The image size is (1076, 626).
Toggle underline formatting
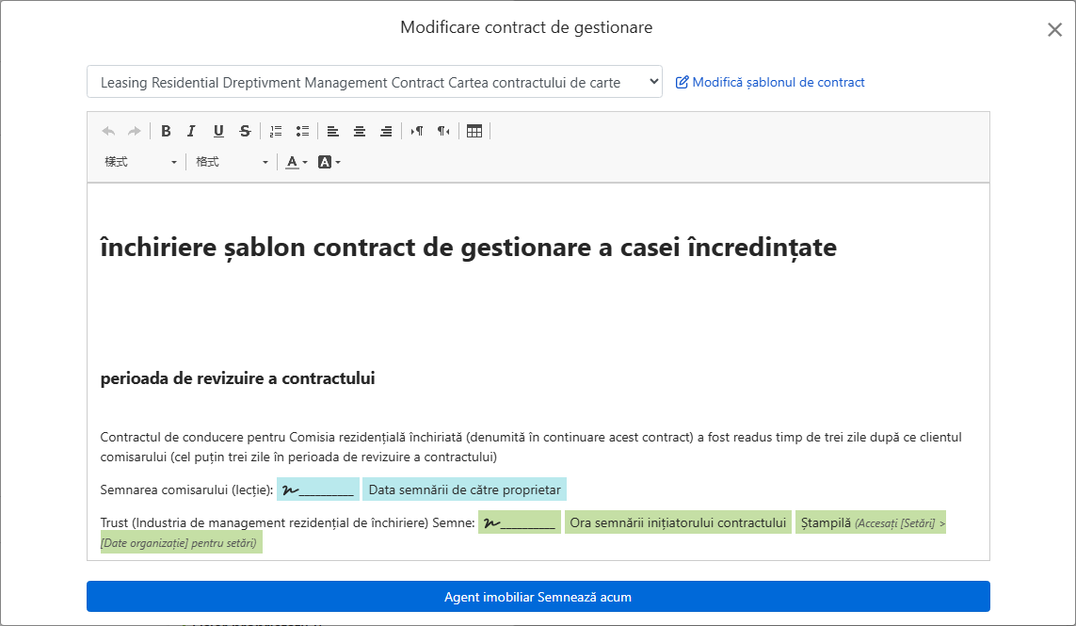218,131
